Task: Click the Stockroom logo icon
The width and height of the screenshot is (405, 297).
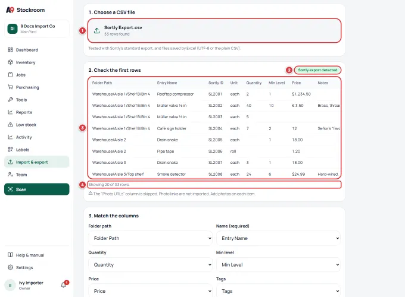Action: point(10,10)
